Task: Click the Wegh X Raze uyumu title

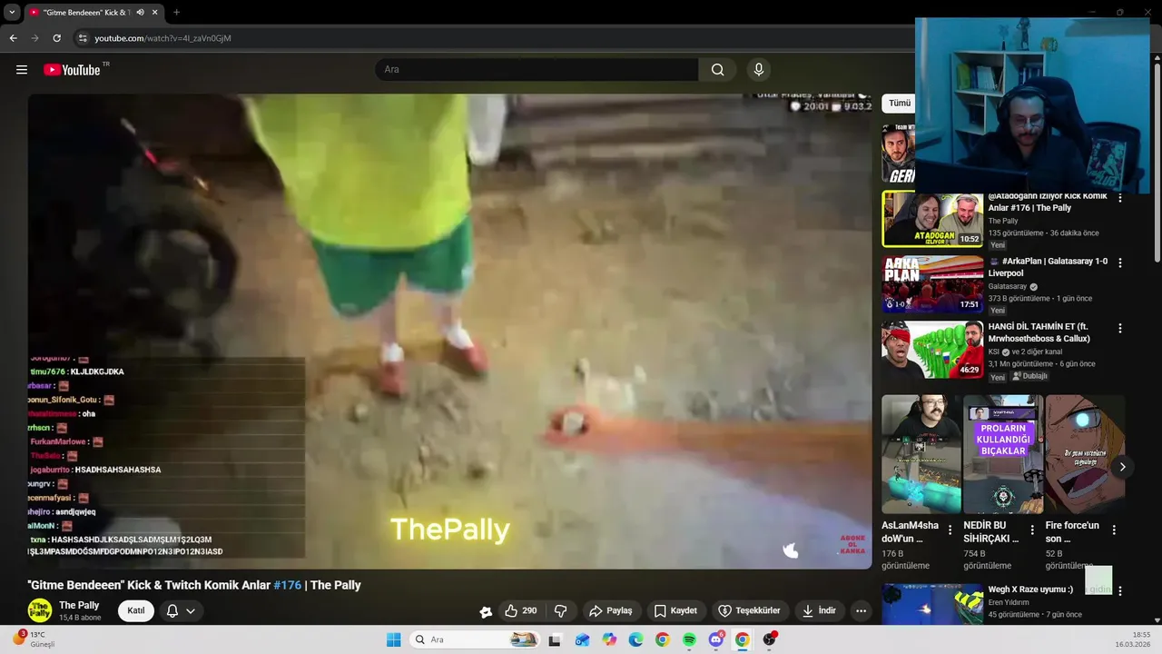Action: click(1030, 590)
